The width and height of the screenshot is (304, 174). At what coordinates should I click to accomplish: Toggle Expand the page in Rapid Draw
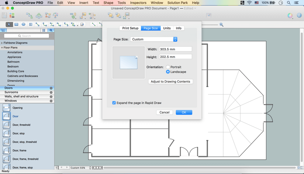[x=114, y=103]
